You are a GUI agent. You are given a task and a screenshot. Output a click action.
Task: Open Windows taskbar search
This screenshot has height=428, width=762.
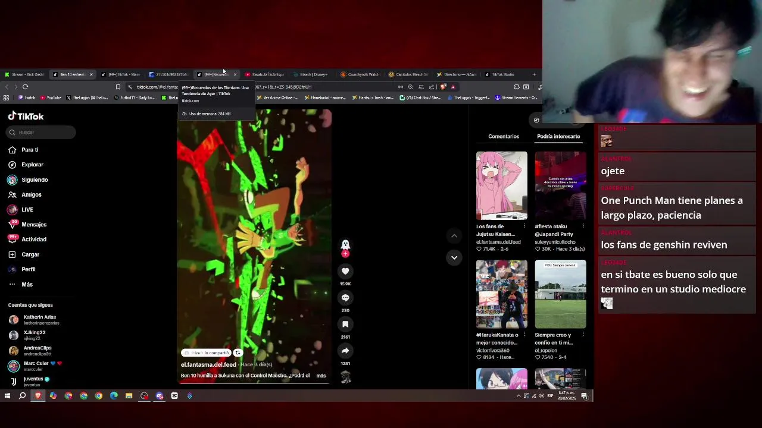pos(23,396)
